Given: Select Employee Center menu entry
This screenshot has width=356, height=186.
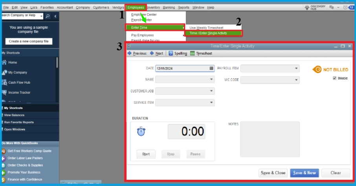Looking at the screenshot, I should point(144,15).
